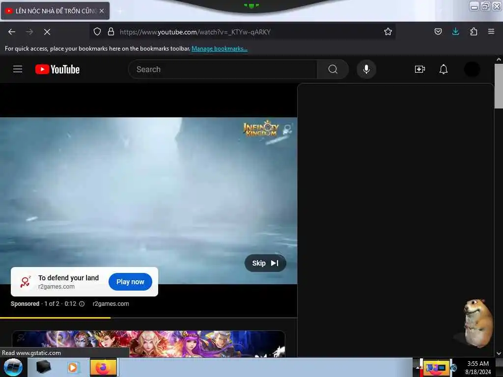
Task: Open the Firefox downloads panel
Action: pyautogui.click(x=455, y=31)
